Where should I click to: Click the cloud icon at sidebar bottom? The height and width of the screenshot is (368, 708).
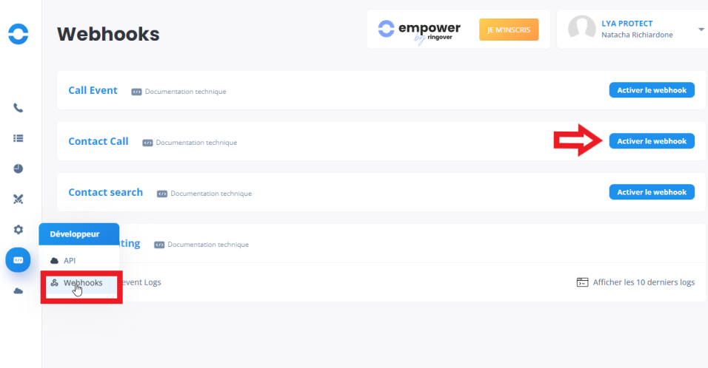click(x=19, y=291)
